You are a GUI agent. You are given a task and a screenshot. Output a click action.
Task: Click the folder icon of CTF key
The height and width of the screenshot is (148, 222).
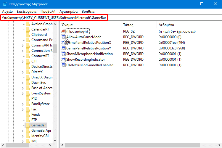point(28,61)
